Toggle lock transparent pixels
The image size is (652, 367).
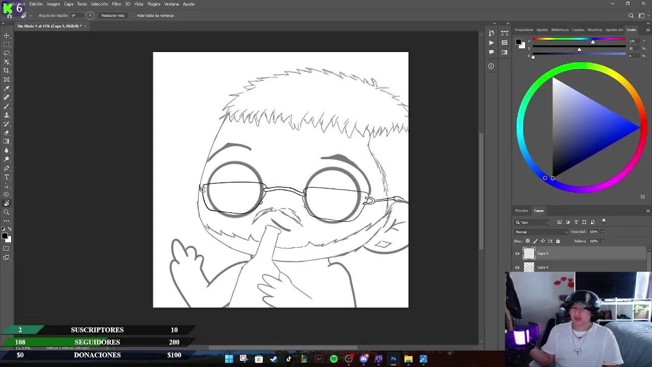click(528, 241)
